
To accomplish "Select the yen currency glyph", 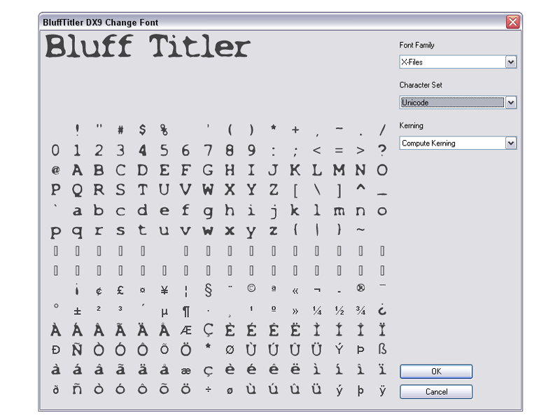I will click(164, 290).
